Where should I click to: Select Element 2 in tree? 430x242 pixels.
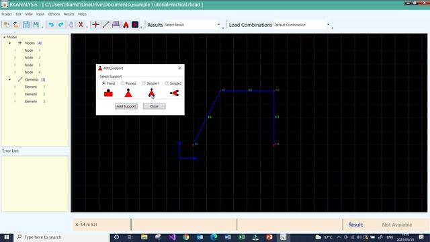point(35,94)
